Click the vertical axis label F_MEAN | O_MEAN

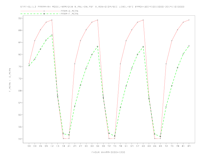click(10, 80)
